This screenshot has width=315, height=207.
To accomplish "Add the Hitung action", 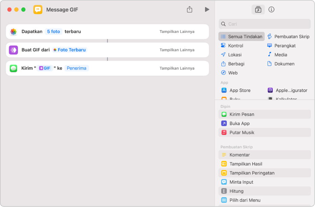I will pyautogui.click(x=265, y=191).
